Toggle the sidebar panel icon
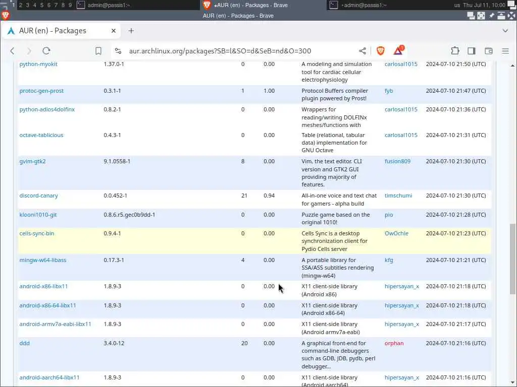517x387 pixels. 472,51
